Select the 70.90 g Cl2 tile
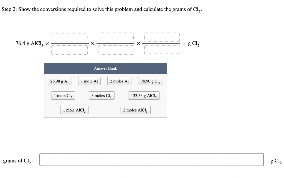284x178 pixels. 151,81
